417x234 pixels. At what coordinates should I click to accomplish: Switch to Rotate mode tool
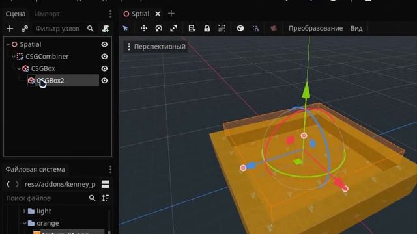[159, 28]
